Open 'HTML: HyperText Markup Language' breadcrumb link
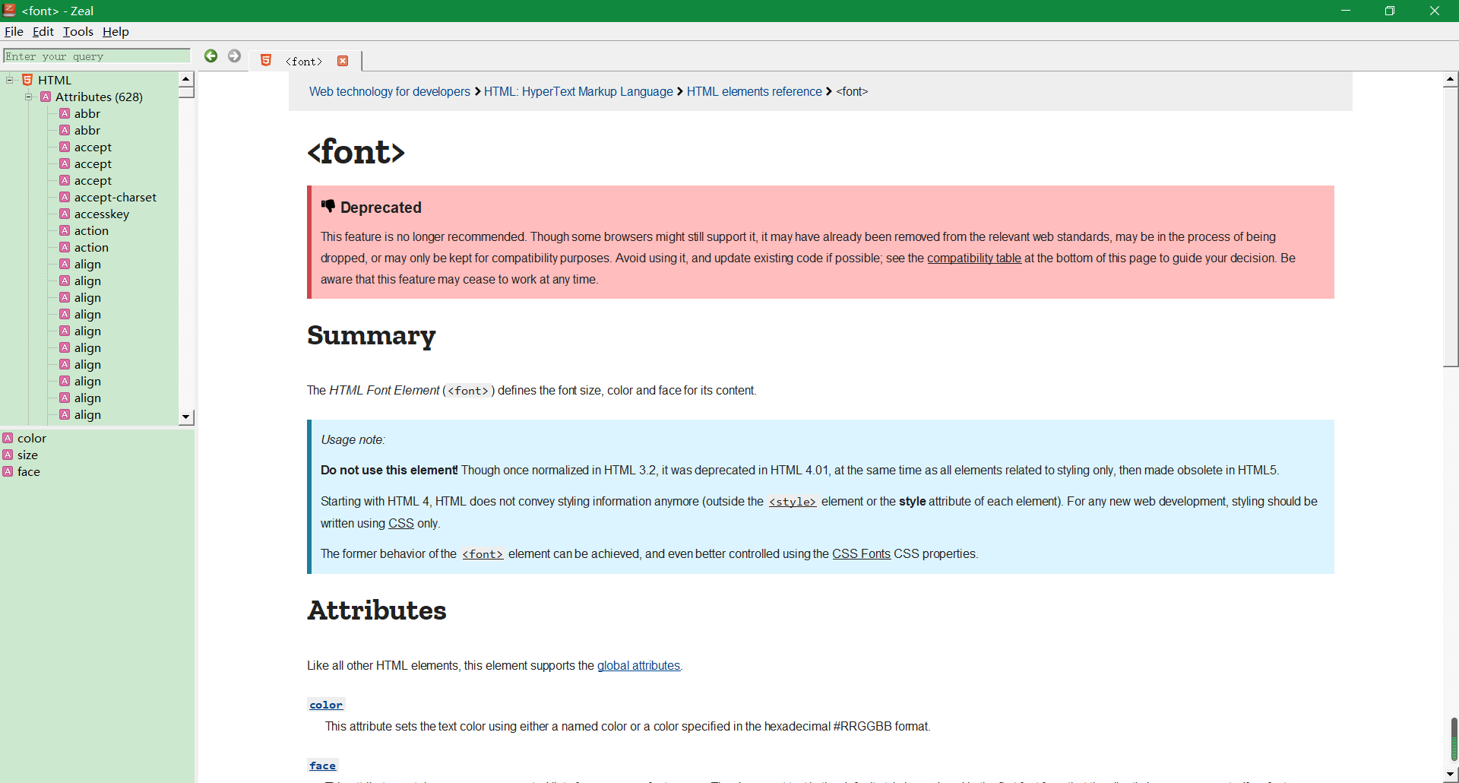Viewport: 1459px width, 783px height. pyautogui.click(x=578, y=91)
